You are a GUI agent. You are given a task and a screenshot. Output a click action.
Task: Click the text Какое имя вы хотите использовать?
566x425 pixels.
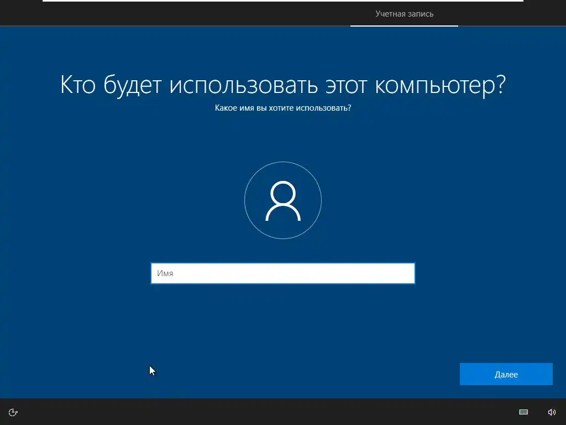(x=283, y=108)
